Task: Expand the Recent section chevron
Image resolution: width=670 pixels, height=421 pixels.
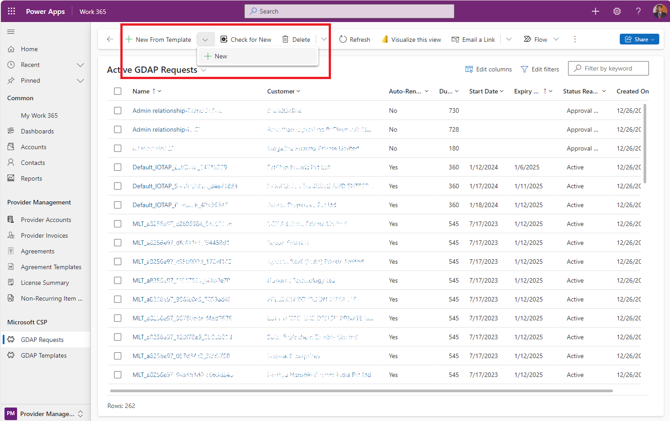Action: 80,65
